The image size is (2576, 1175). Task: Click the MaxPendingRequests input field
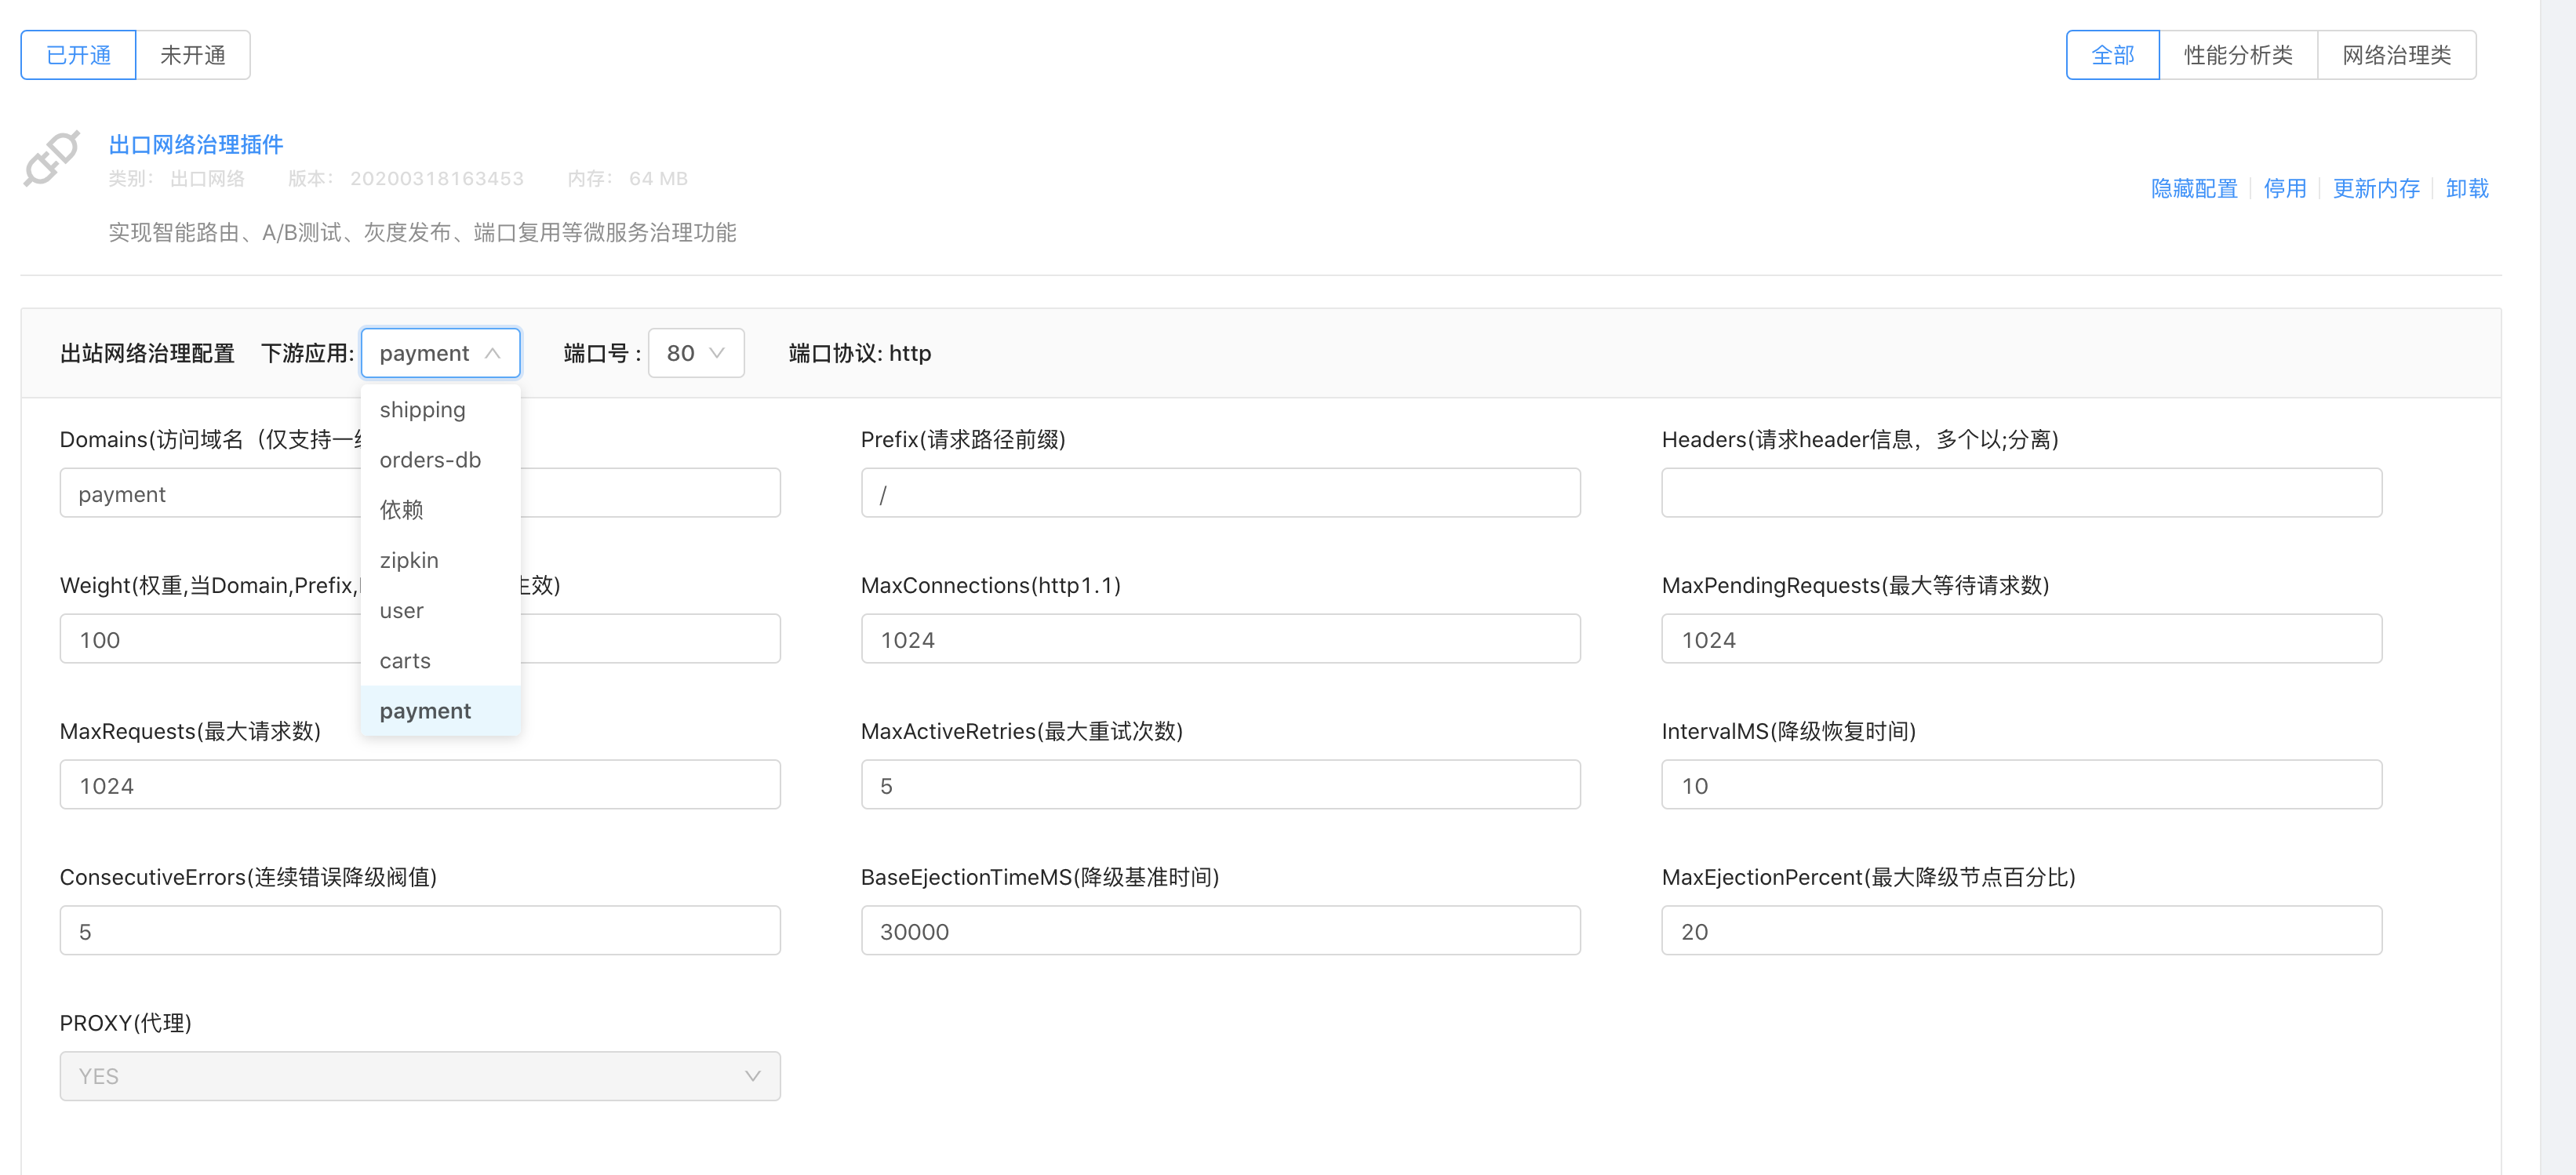(x=2021, y=639)
